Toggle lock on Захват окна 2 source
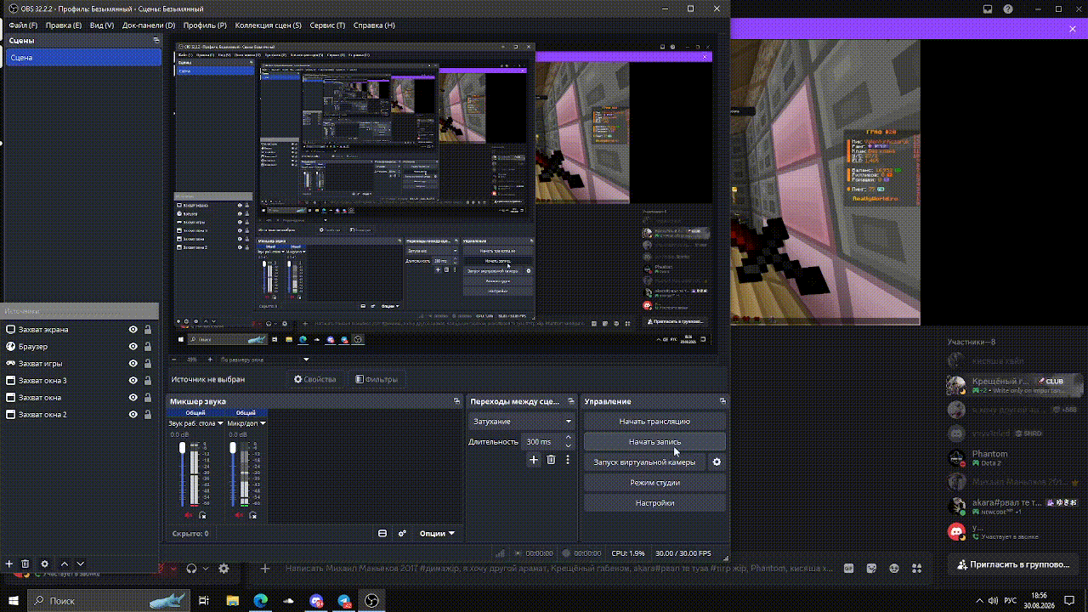The width and height of the screenshot is (1088, 612). click(x=148, y=415)
